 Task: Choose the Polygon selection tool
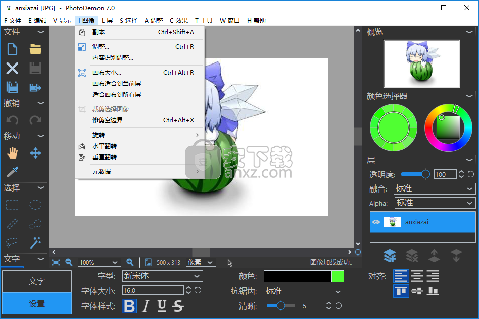35,224
